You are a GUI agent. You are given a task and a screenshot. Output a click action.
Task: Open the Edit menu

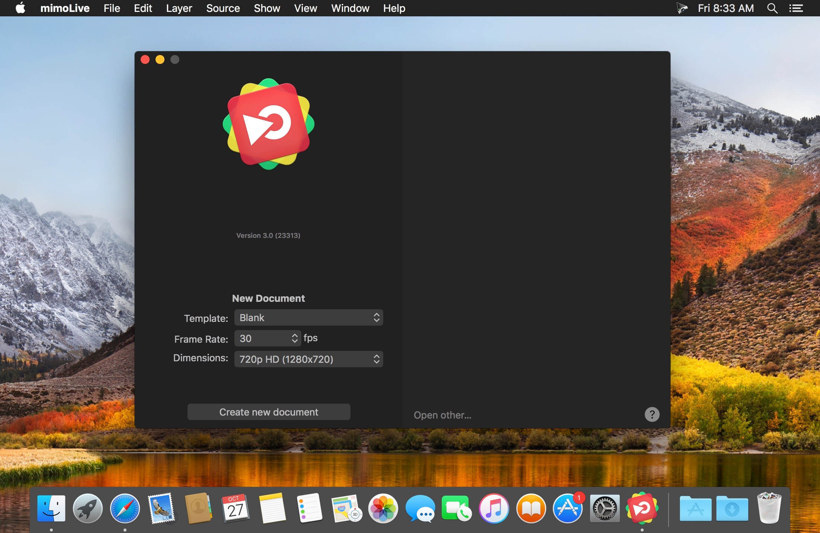(x=143, y=8)
